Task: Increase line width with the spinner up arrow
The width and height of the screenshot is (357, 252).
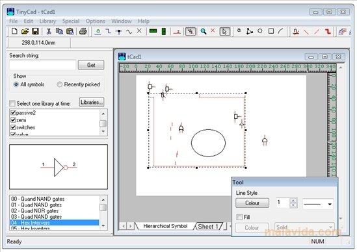Action: [293, 201]
